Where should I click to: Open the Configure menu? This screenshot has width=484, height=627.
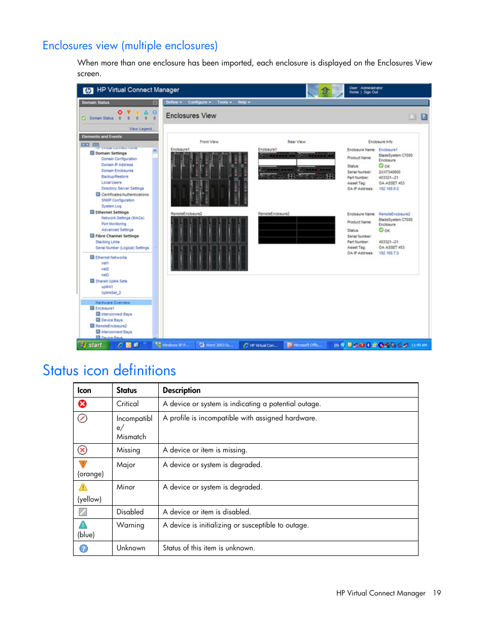tap(199, 103)
